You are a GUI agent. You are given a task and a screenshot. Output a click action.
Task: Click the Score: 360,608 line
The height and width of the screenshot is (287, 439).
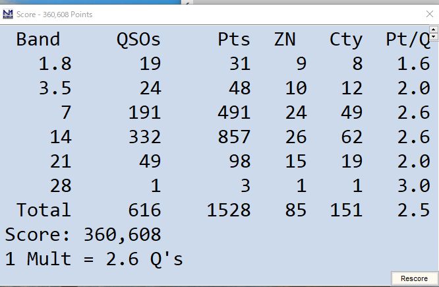(x=83, y=235)
